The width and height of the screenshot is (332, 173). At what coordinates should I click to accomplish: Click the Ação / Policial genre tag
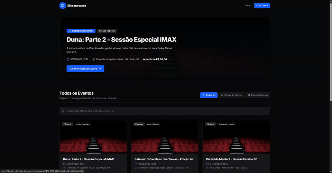pyautogui.click(x=153, y=124)
